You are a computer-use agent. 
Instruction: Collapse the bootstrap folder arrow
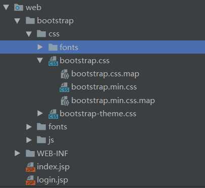coord(17,21)
